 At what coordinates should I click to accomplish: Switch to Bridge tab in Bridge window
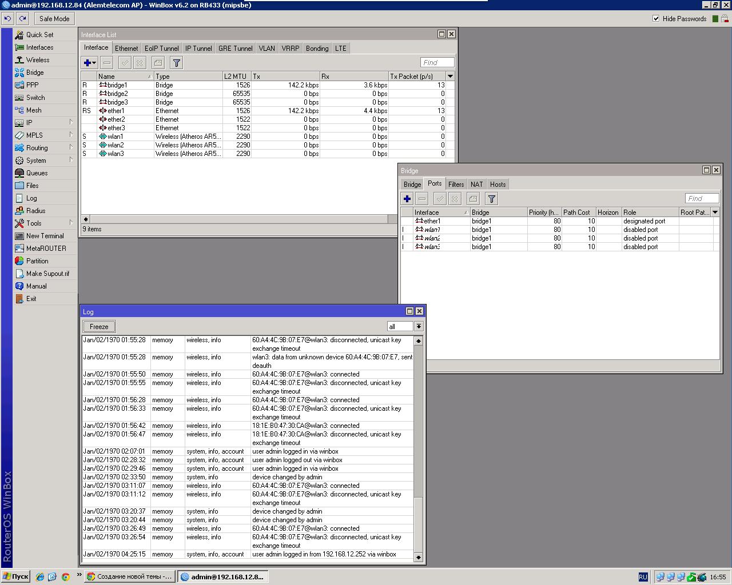(412, 185)
